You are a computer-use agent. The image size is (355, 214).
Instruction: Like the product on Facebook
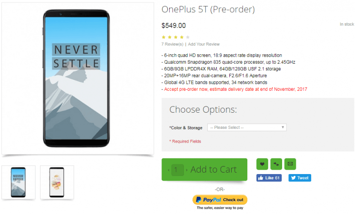pyautogui.click(x=269, y=178)
